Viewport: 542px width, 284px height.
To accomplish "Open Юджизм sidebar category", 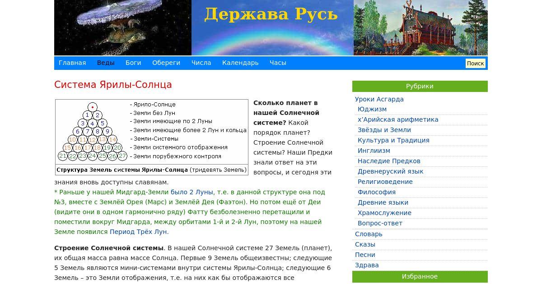I will 372,109.
